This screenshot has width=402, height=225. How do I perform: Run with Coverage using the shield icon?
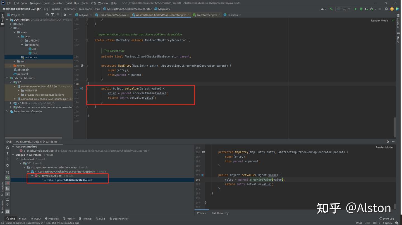pyautogui.click(x=366, y=9)
